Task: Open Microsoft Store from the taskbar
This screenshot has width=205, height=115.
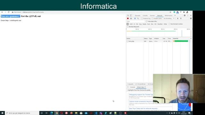Action: coord(81,113)
